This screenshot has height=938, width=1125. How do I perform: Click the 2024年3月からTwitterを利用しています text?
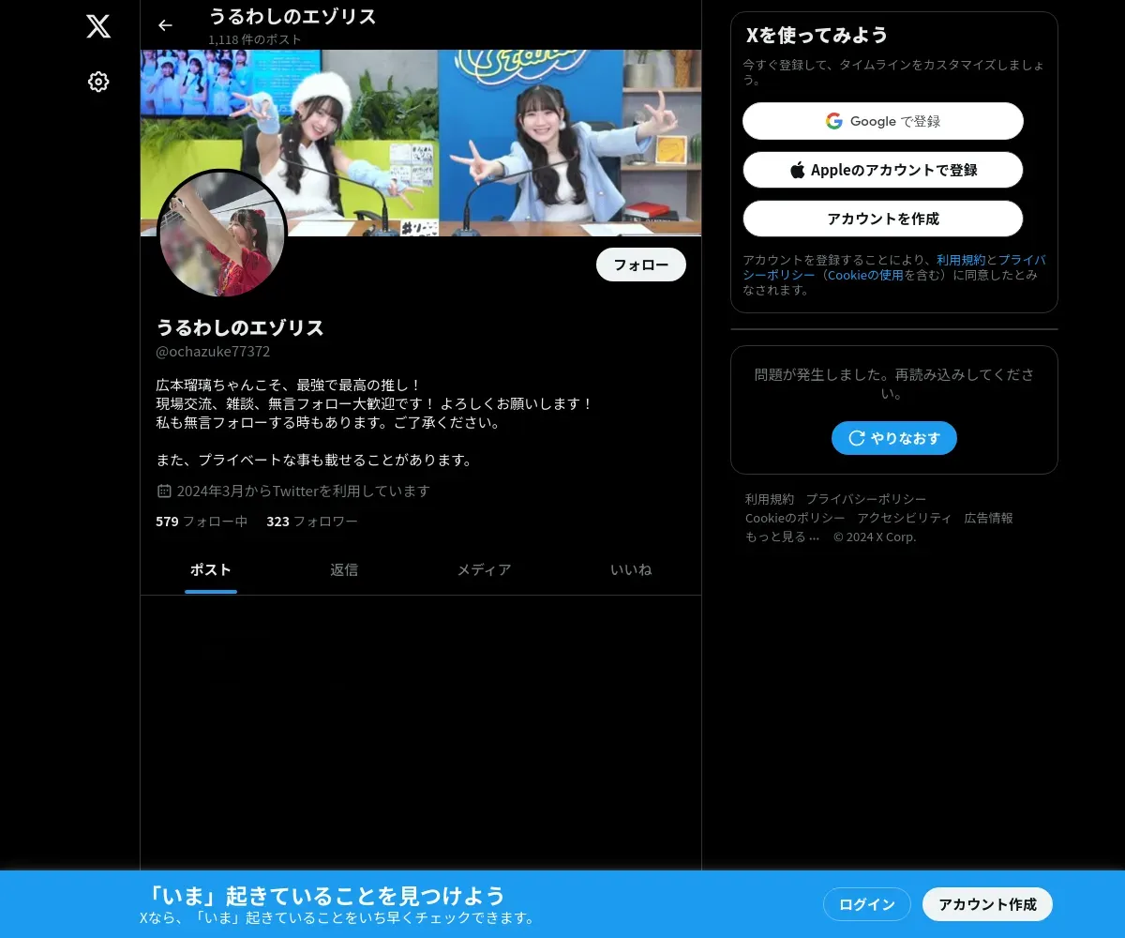[304, 491]
